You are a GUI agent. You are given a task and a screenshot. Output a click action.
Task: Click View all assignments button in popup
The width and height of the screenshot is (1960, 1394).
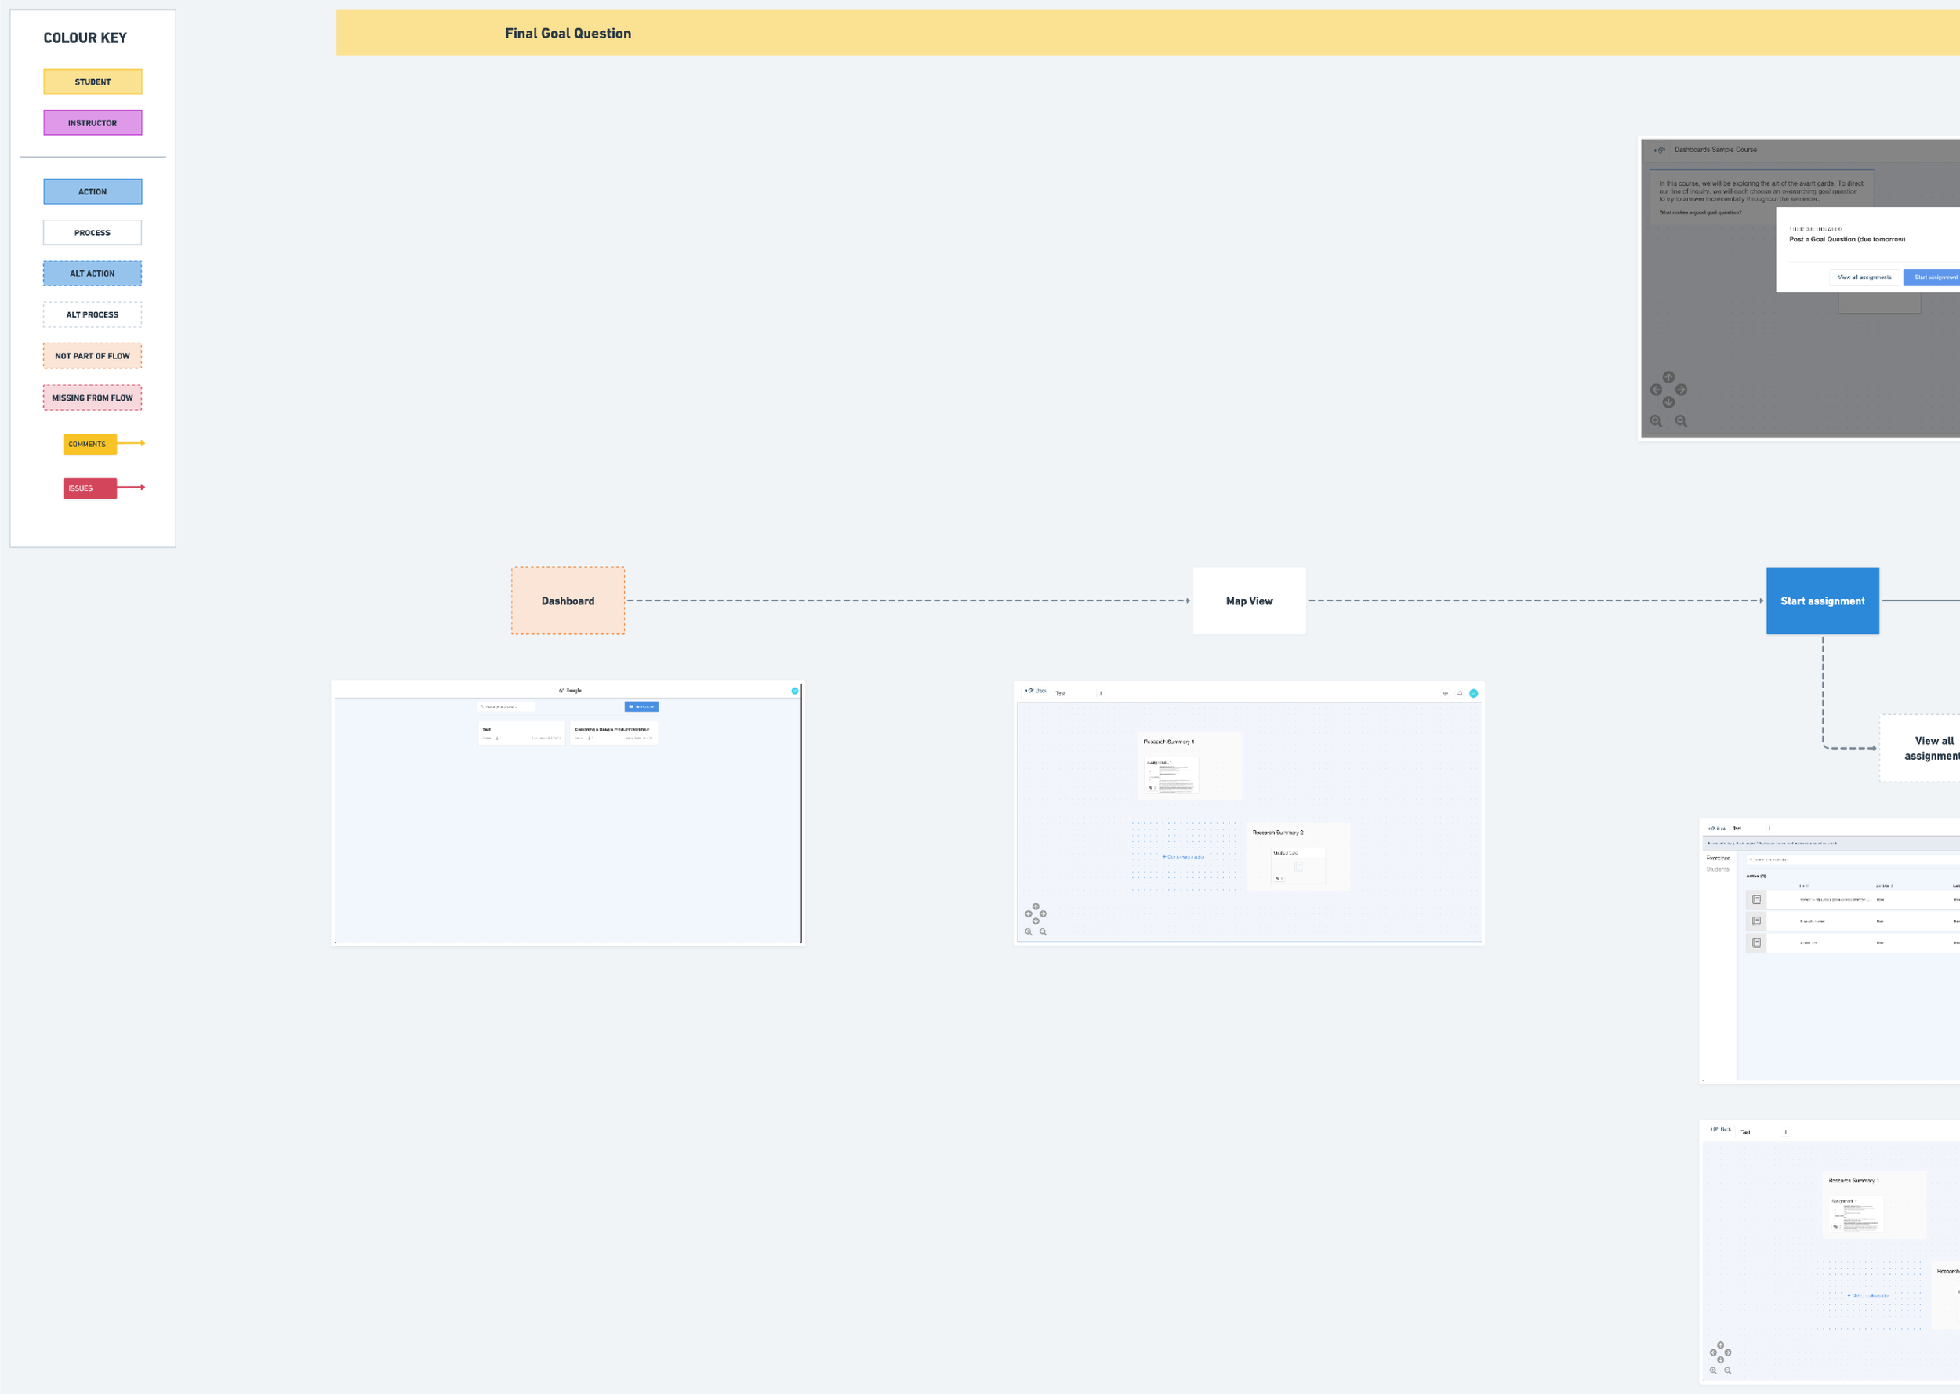[x=1864, y=278]
